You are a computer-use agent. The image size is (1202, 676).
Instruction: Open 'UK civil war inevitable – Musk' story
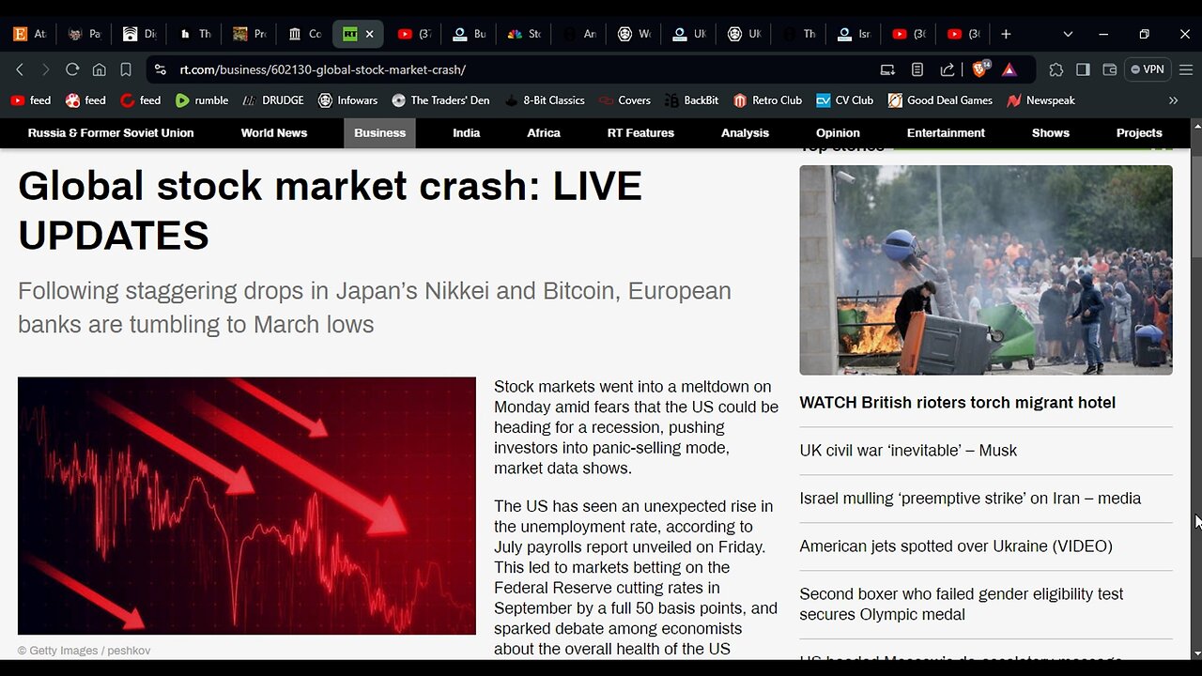pyautogui.click(x=908, y=451)
